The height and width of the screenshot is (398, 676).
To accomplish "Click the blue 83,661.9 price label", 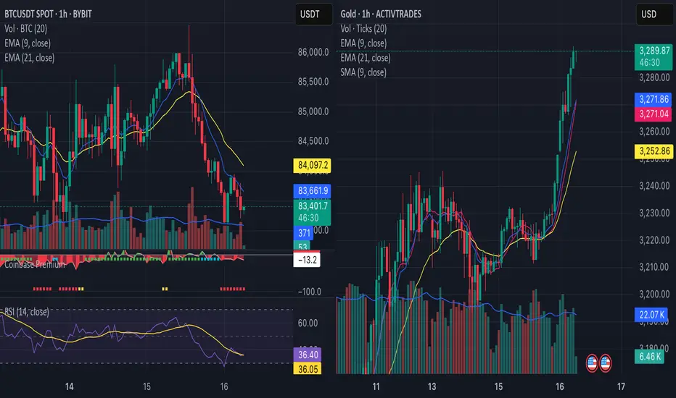I will 312,190.
